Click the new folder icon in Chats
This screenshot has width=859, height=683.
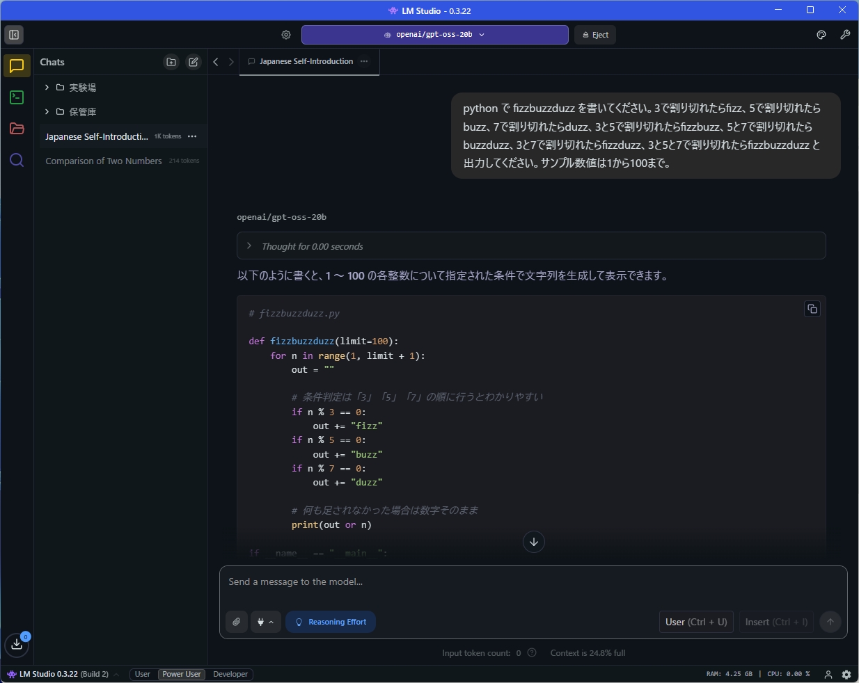point(171,62)
